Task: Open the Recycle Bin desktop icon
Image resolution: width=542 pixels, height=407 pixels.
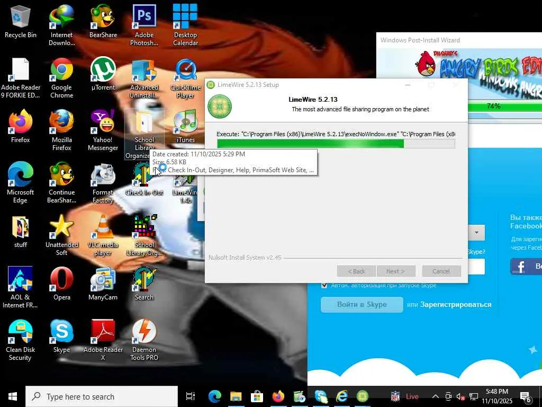Action: [21, 21]
